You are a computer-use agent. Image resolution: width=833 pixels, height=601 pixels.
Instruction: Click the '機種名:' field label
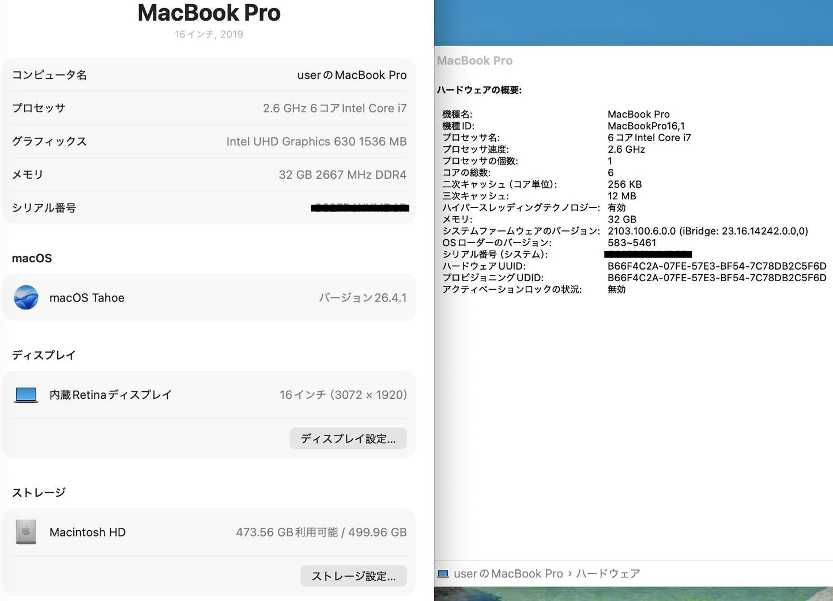(x=457, y=114)
